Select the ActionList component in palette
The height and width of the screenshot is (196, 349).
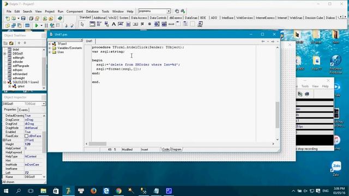[200, 24]
